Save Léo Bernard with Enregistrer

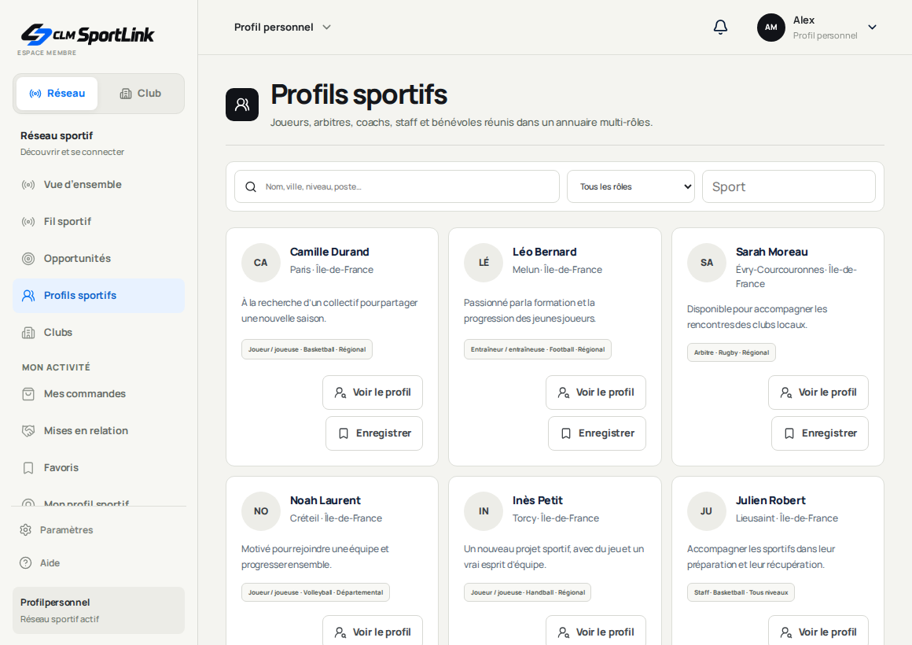pyautogui.click(x=597, y=433)
